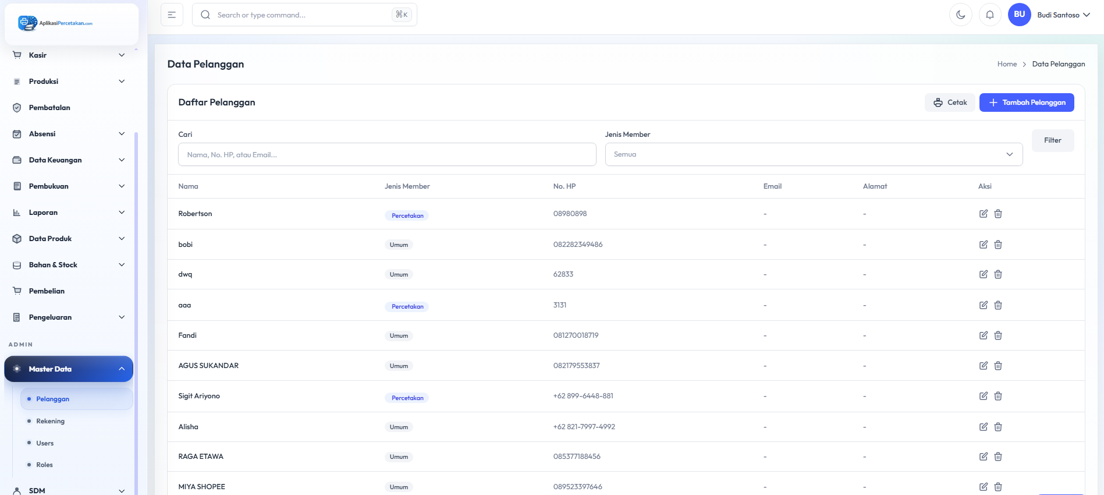Expand the Produksi menu

69,82
